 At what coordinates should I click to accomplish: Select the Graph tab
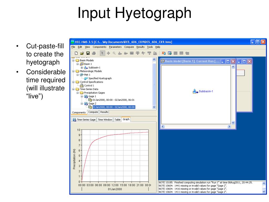[126, 119]
